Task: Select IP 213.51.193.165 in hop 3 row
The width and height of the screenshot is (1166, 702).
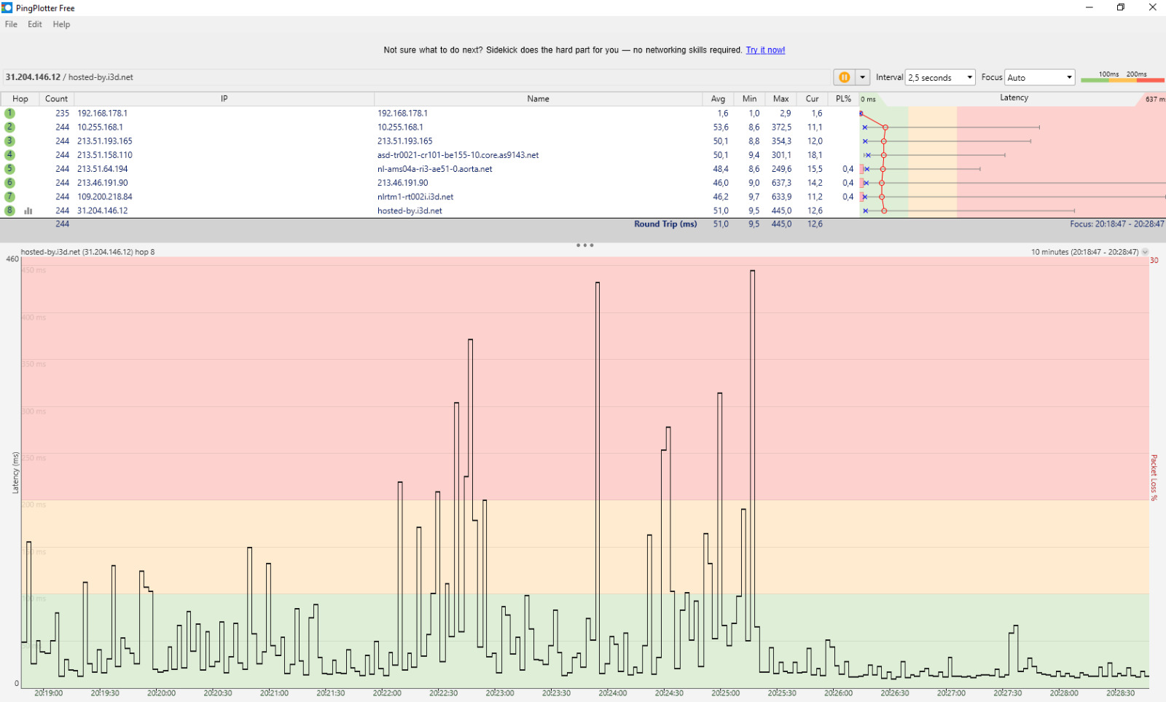Action: pyautogui.click(x=105, y=141)
